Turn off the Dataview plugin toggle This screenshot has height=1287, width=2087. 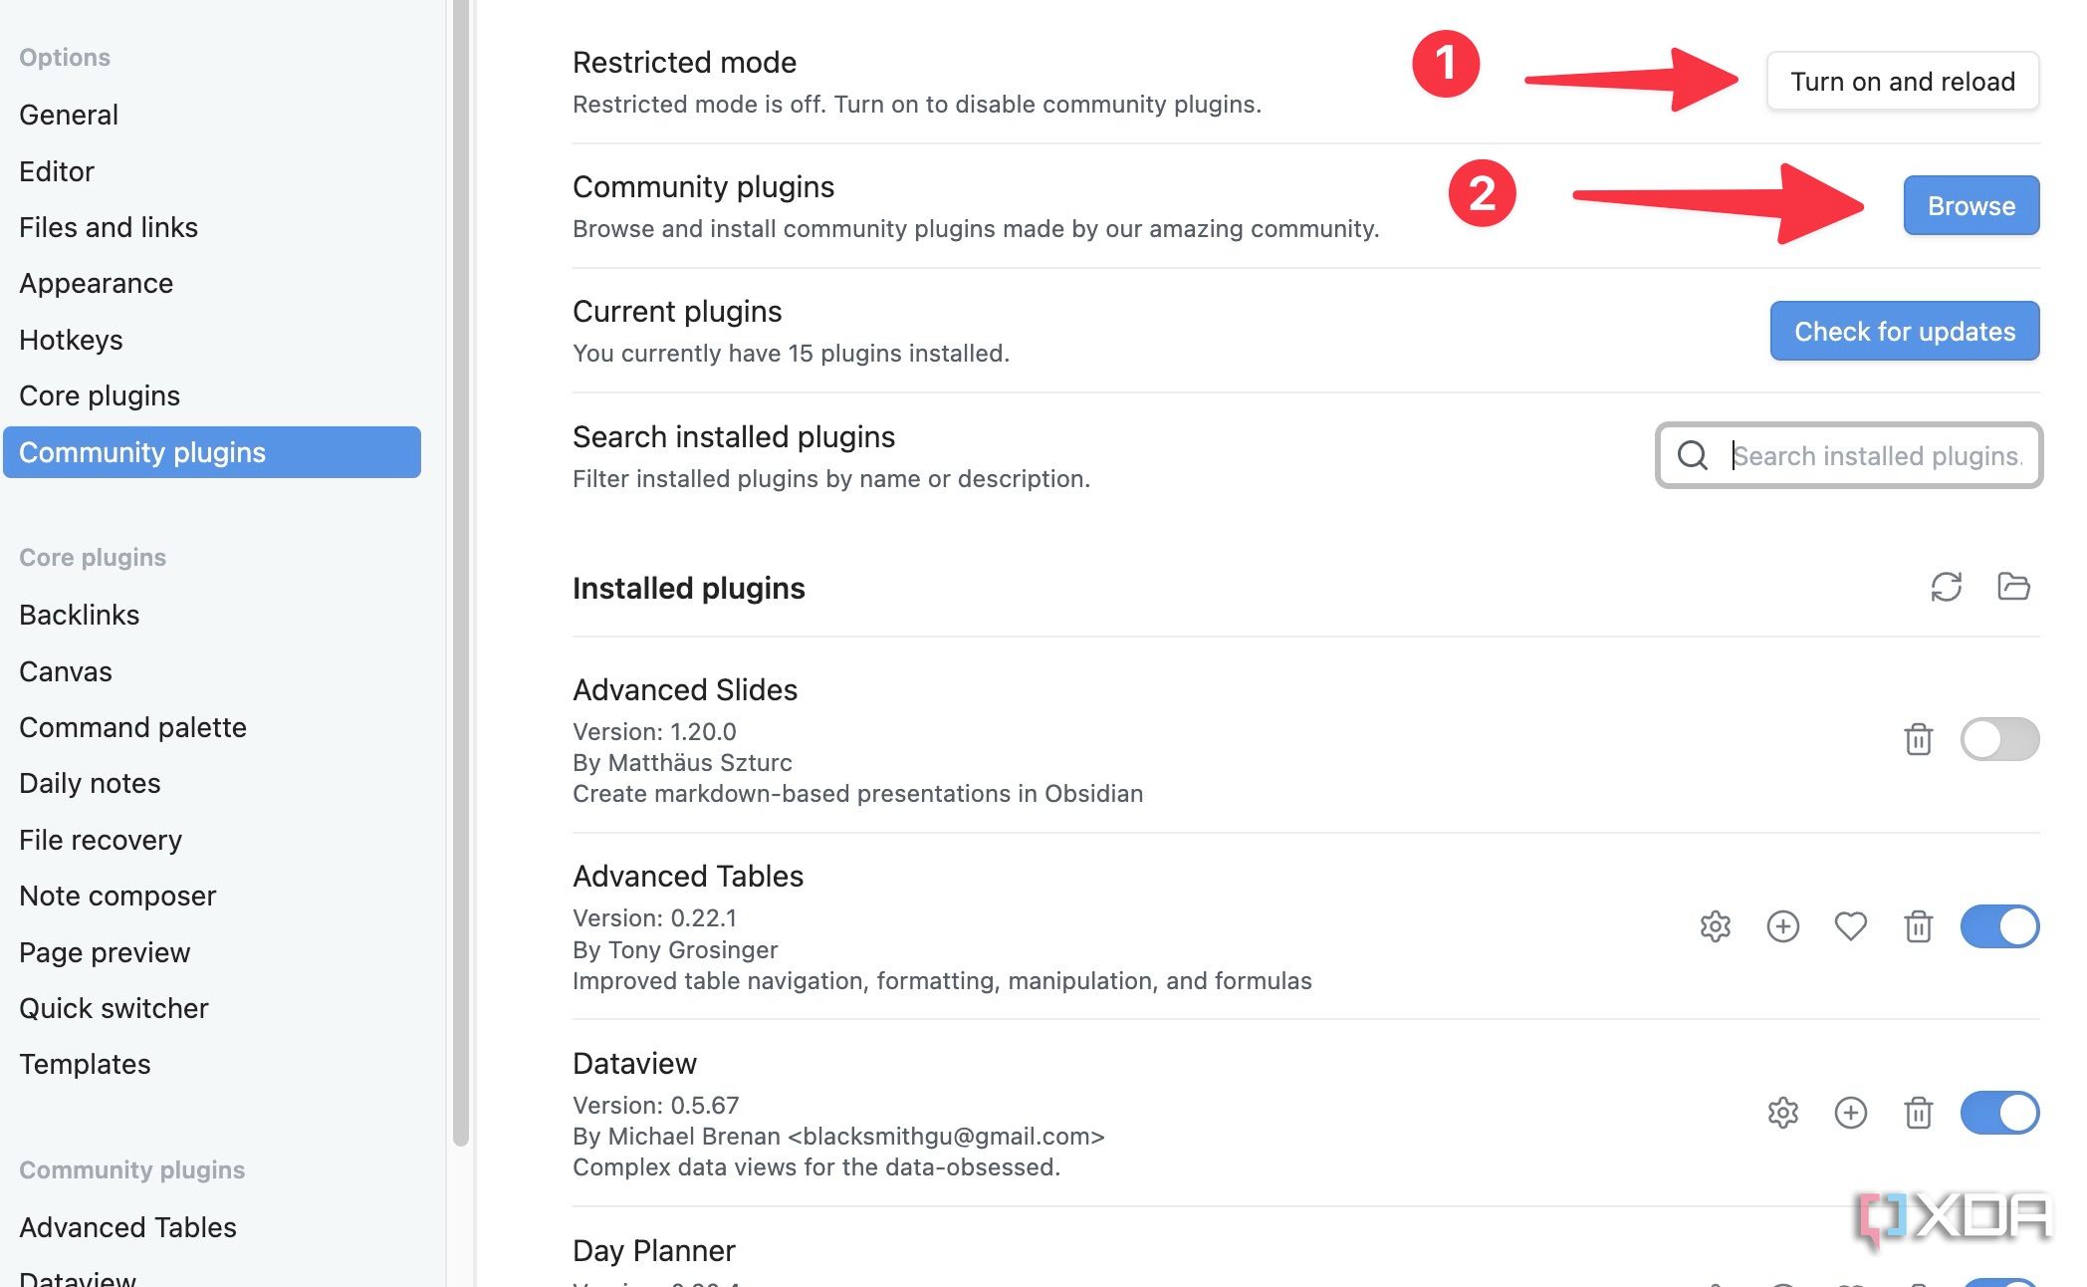coord(1999,1113)
